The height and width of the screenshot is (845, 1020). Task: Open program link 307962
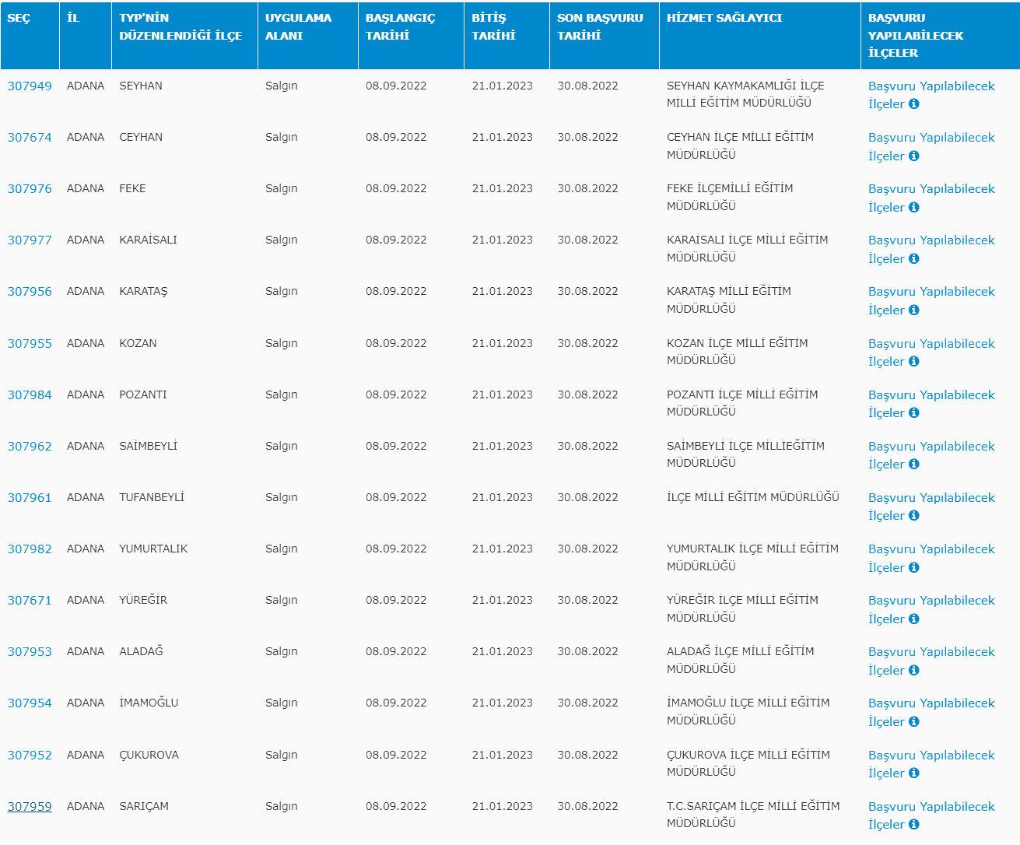[30, 447]
